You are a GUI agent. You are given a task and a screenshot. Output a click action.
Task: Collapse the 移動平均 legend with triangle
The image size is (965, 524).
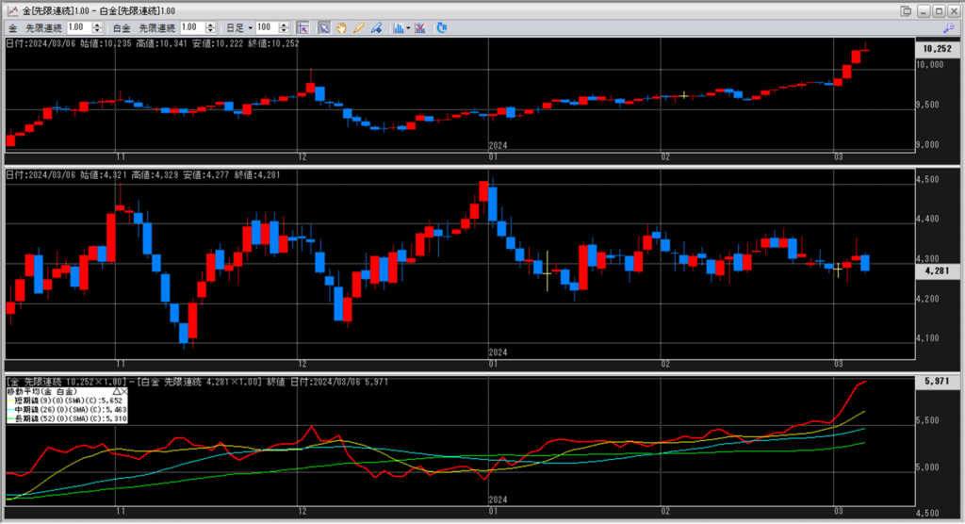[x=116, y=390]
